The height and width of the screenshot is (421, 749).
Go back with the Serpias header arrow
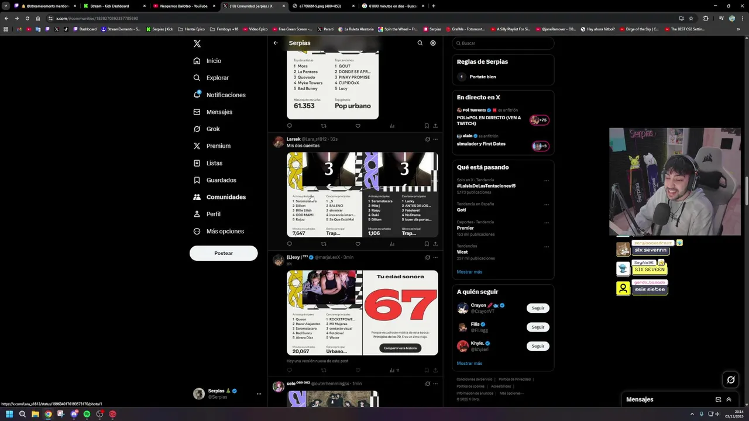tap(276, 43)
